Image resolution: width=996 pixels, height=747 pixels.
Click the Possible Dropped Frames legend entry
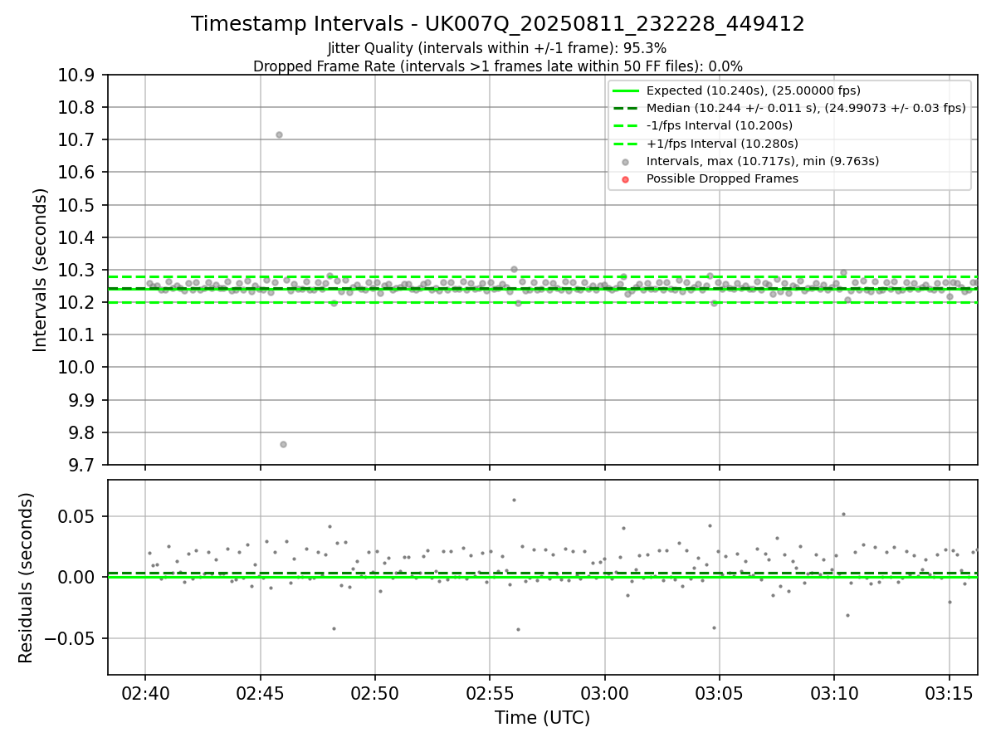[722, 178]
